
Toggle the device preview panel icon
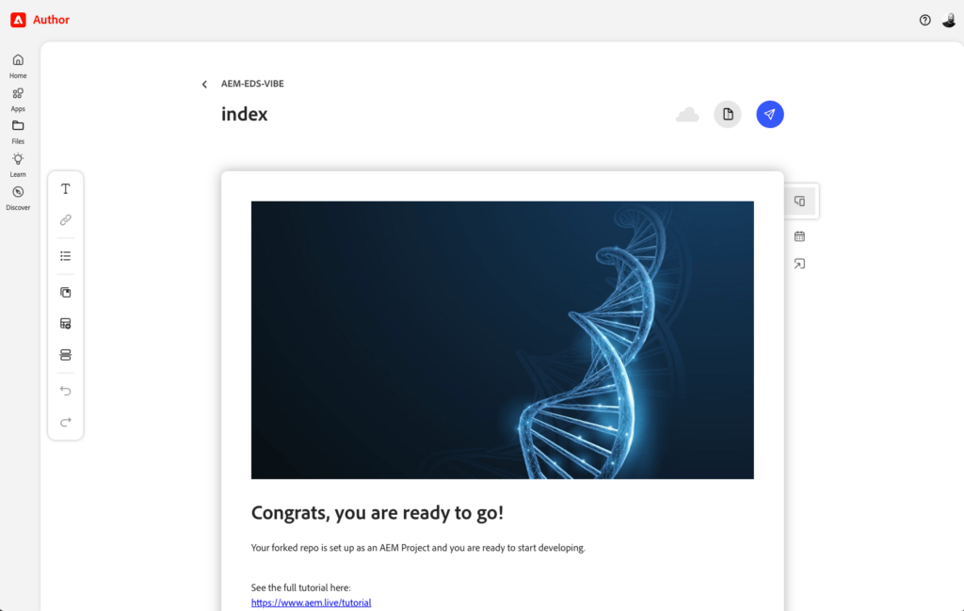[799, 201]
